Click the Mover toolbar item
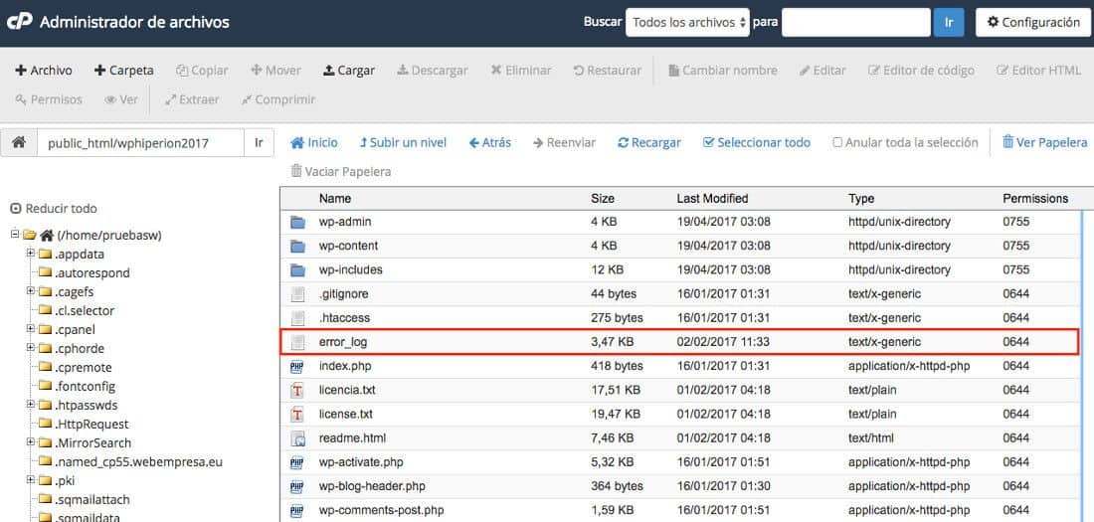1094x522 pixels. pos(275,71)
